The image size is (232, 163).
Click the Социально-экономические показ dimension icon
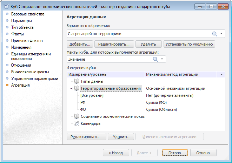click(76, 116)
